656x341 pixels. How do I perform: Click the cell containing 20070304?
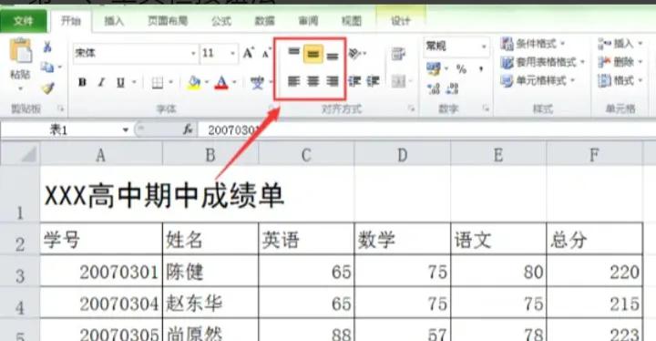pos(102,303)
